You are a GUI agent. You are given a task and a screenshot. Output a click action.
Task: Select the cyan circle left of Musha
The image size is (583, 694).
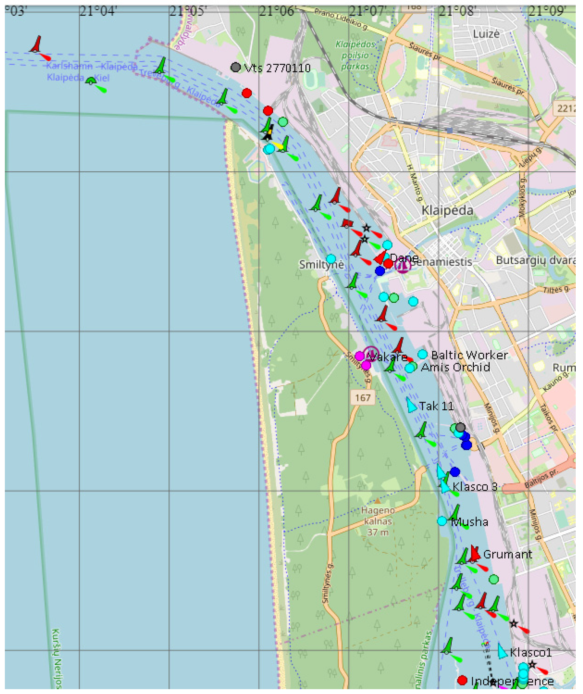442,521
